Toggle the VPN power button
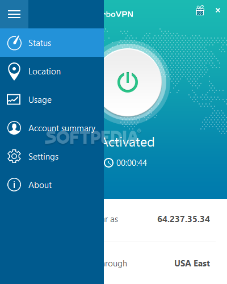Viewport: 227px width, 284px height. (128, 82)
